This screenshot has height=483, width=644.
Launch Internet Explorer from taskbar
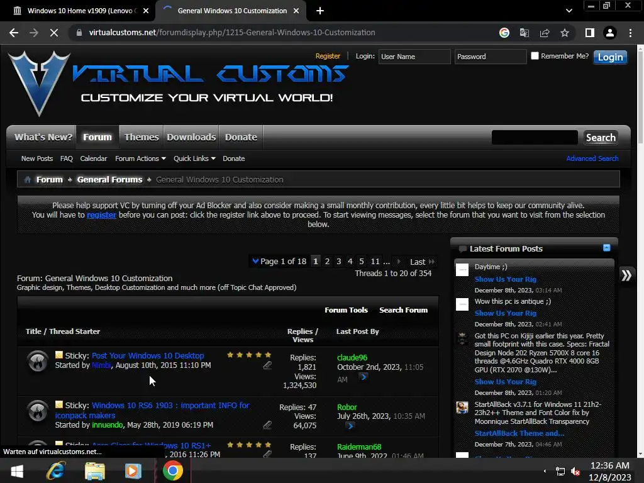(x=55, y=470)
